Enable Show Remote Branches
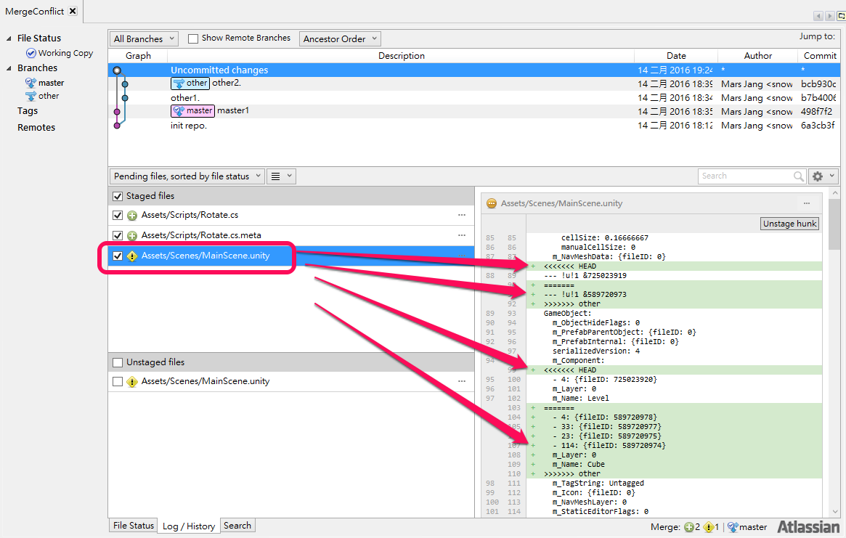The image size is (846, 538). 192,38
